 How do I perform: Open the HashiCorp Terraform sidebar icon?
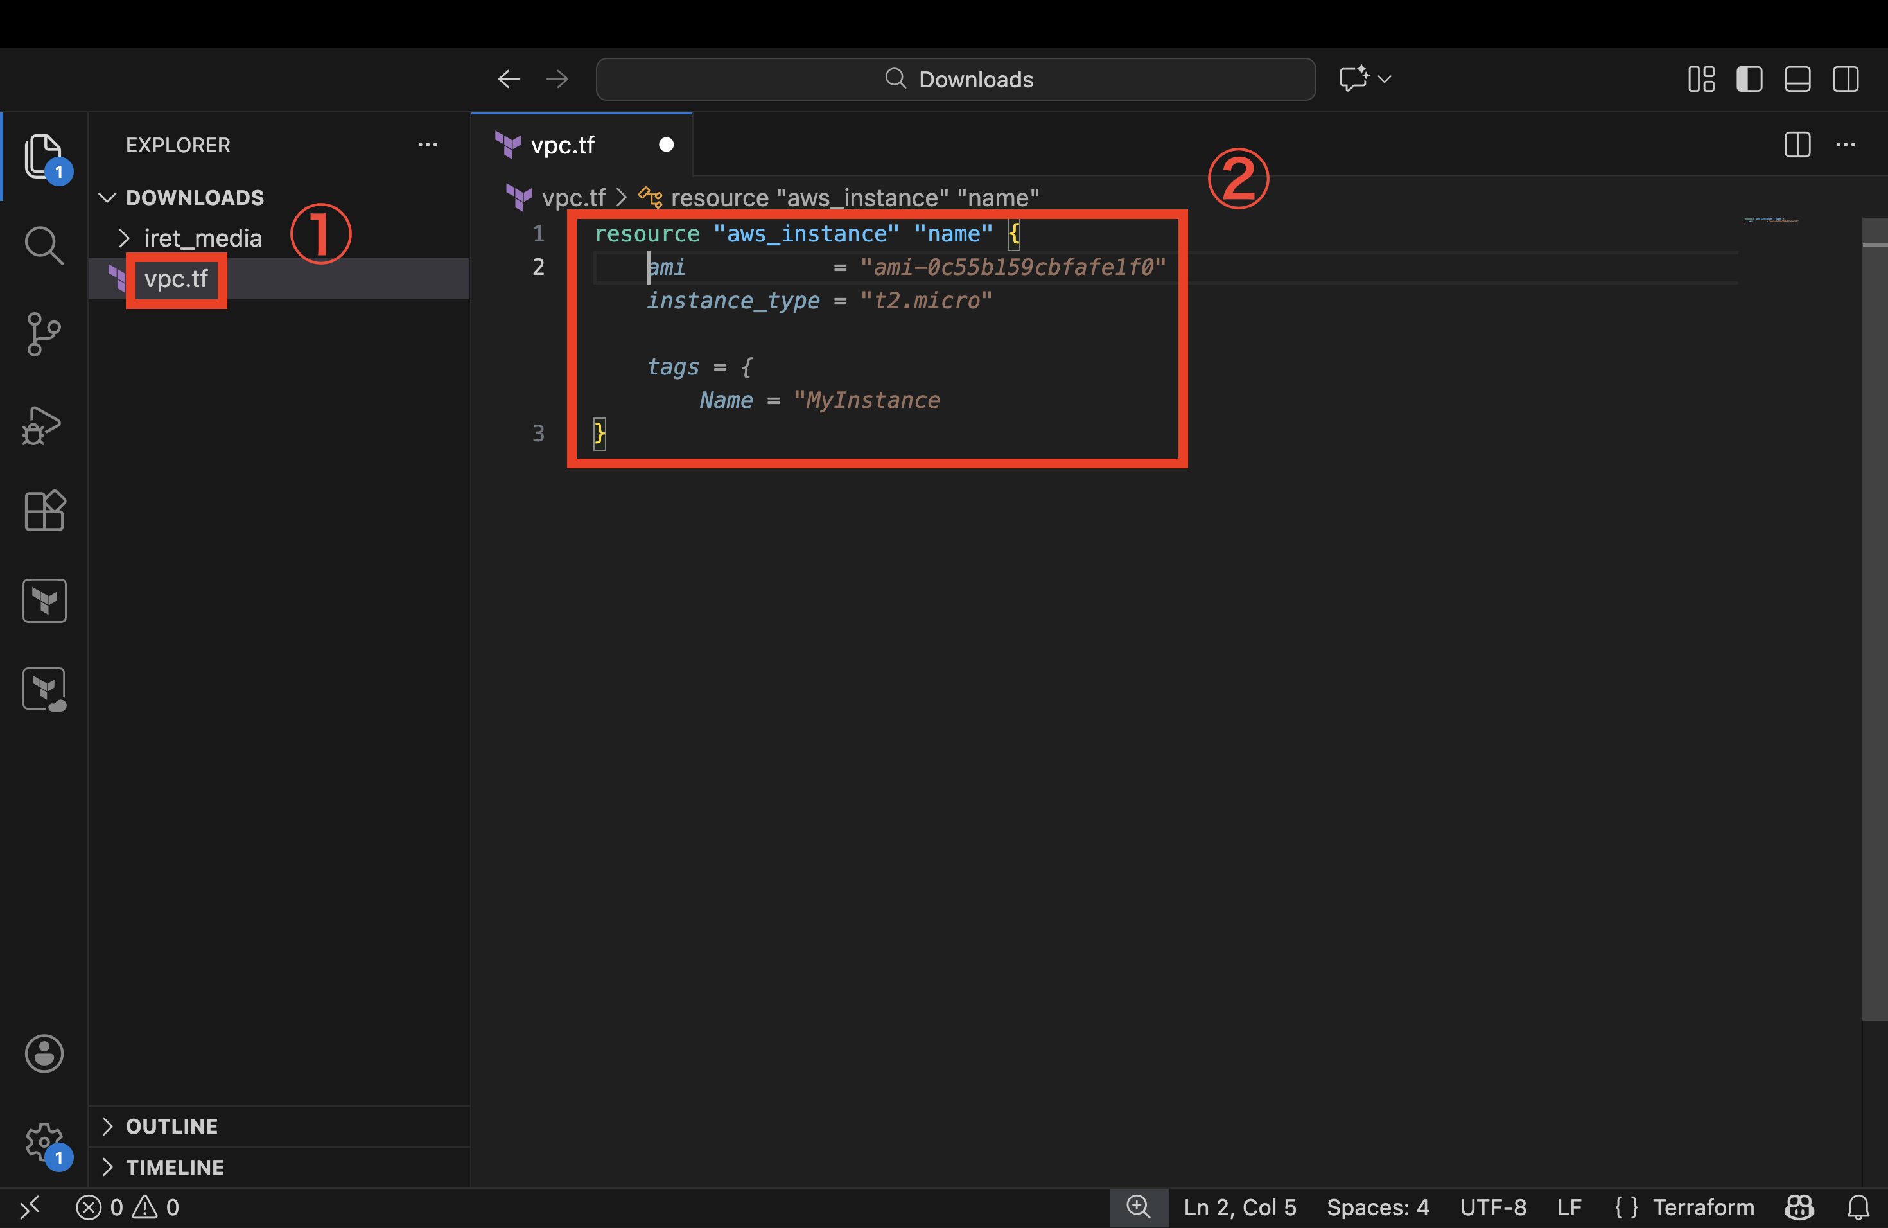44,601
